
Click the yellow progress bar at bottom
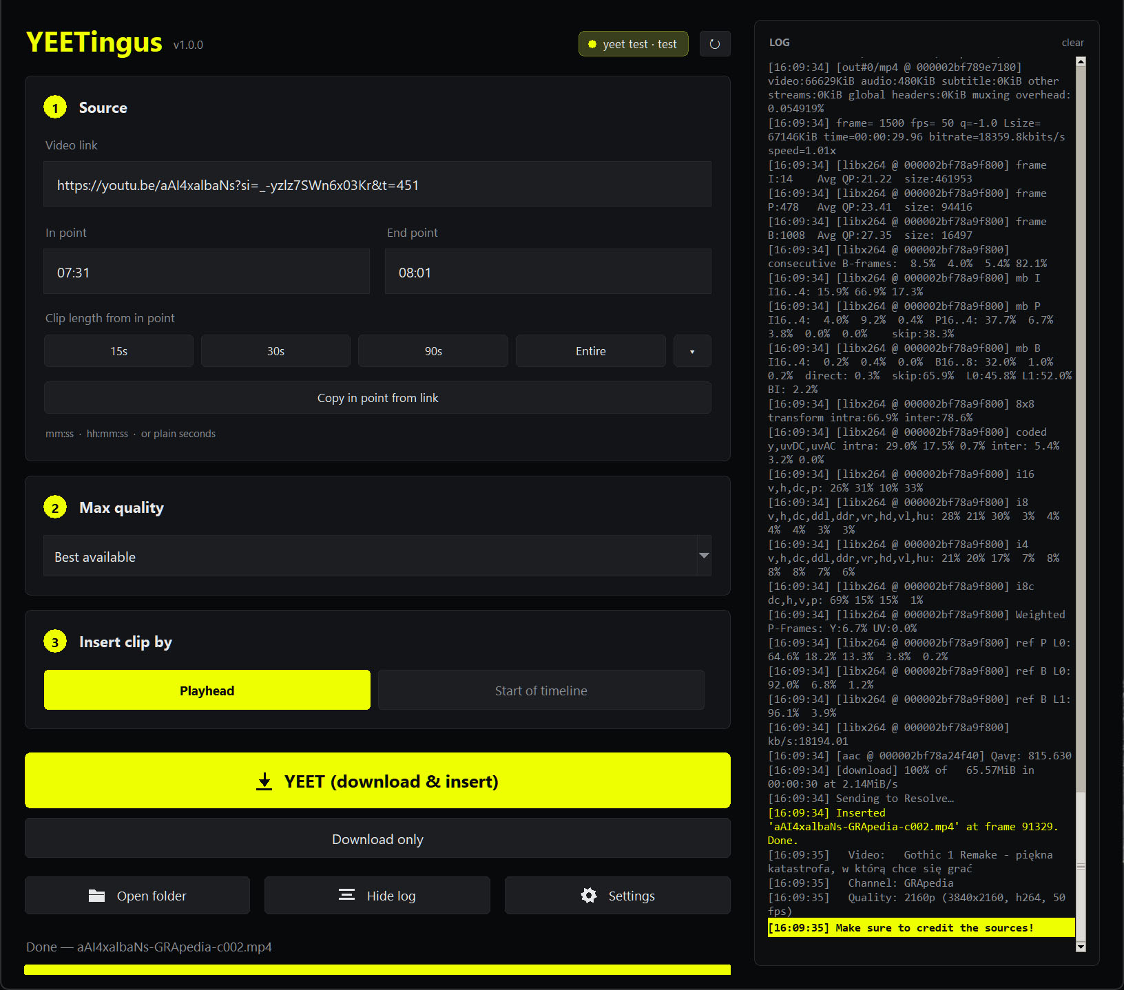377,969
